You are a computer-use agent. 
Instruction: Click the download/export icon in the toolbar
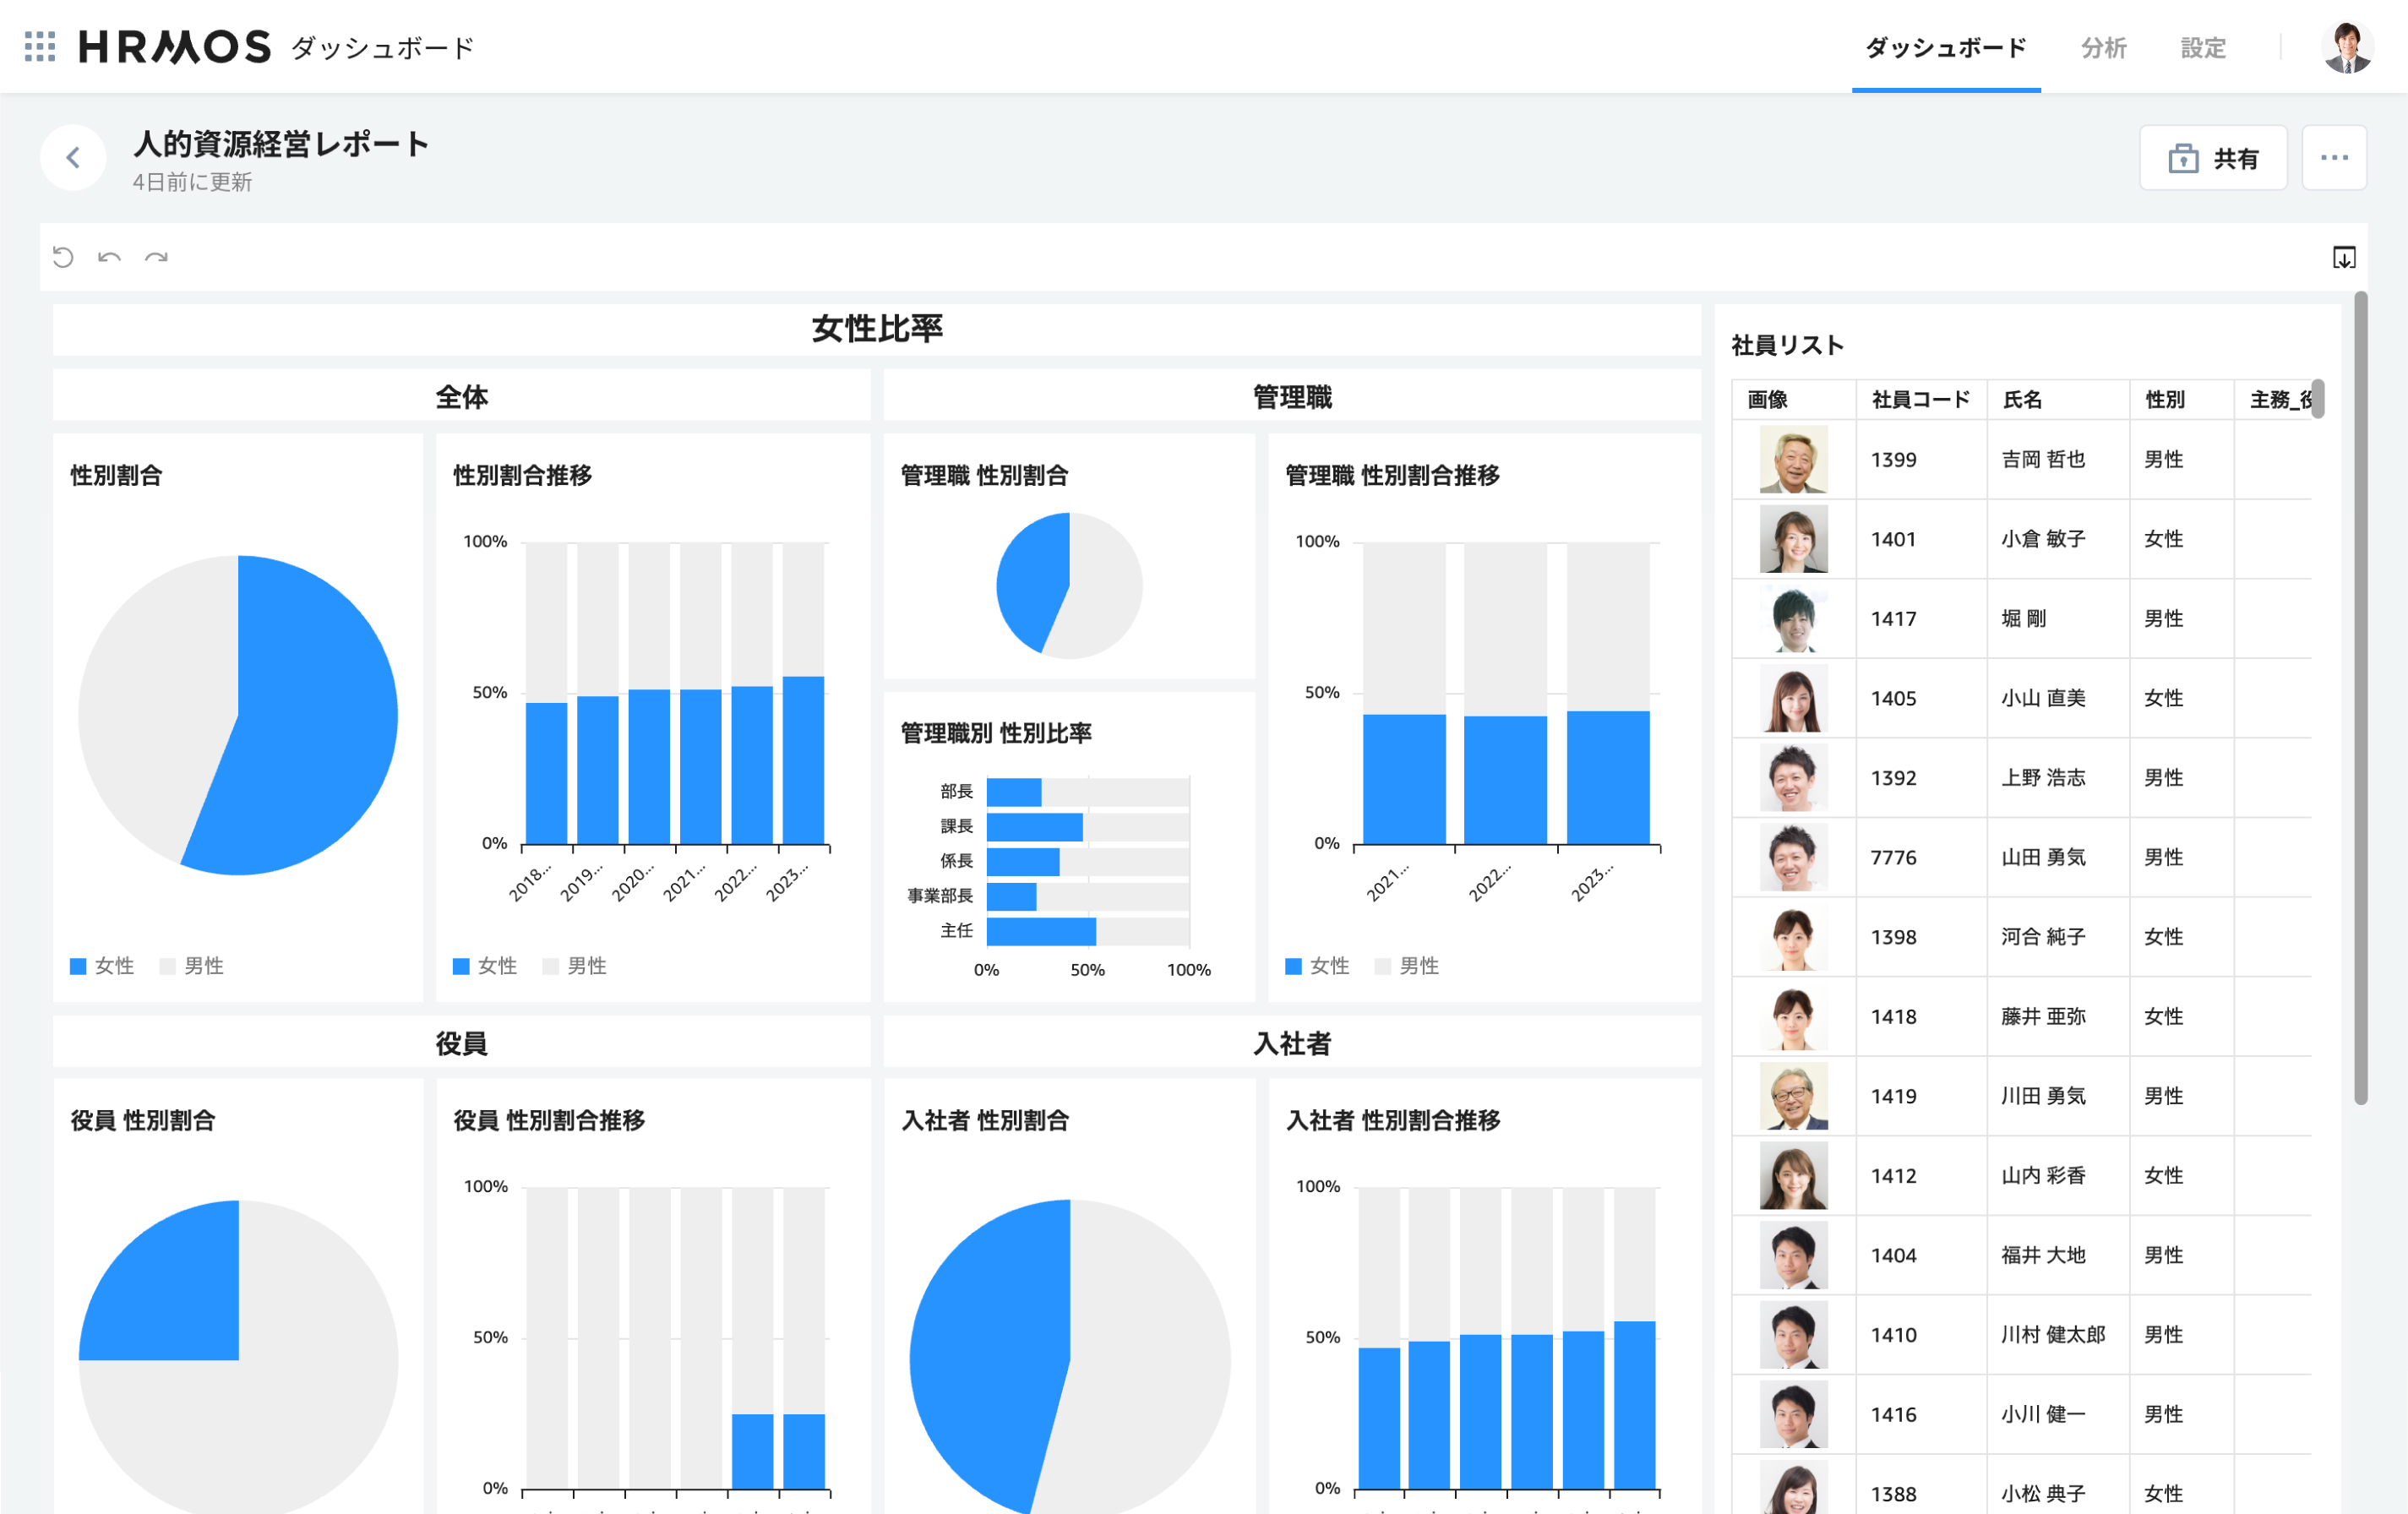pyautogui.click(x=2343, y=257)
